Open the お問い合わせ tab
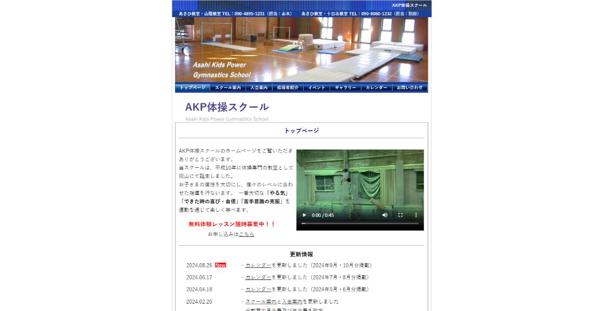 [409, 87]
